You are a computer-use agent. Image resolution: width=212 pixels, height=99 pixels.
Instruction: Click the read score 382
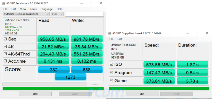tap(54, 70)
